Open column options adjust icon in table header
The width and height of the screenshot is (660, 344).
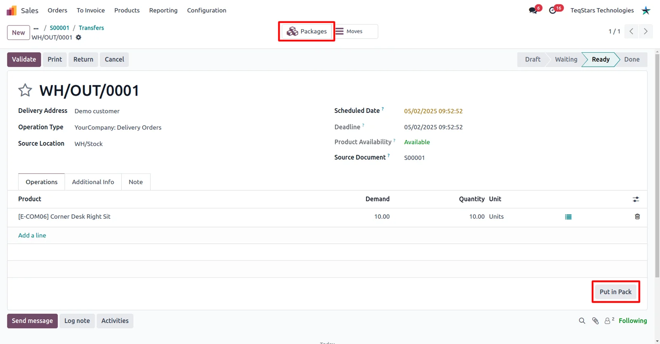coord(636,199)
